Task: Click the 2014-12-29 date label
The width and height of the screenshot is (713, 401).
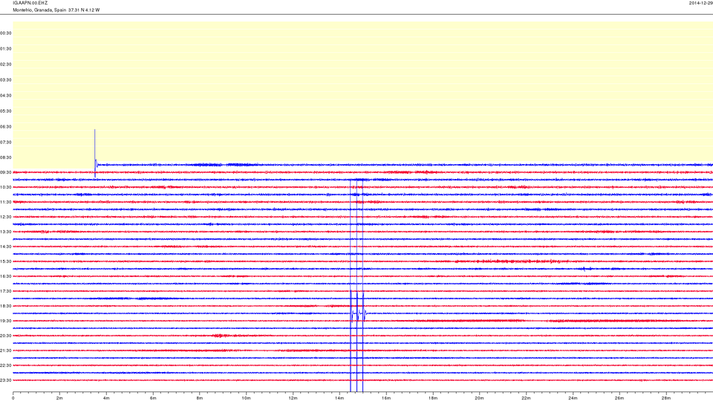Action: click(x=700, y=3)
